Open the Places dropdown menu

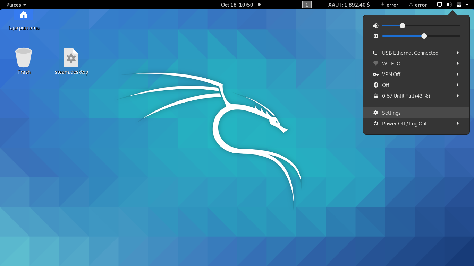click(x=16, y=5)
